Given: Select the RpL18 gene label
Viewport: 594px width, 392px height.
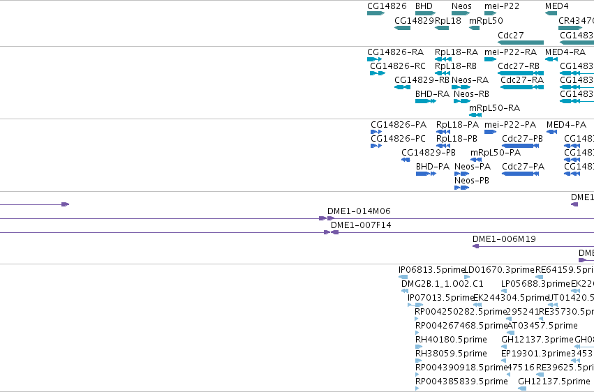Looking at the screenshot, I should 448,21.
